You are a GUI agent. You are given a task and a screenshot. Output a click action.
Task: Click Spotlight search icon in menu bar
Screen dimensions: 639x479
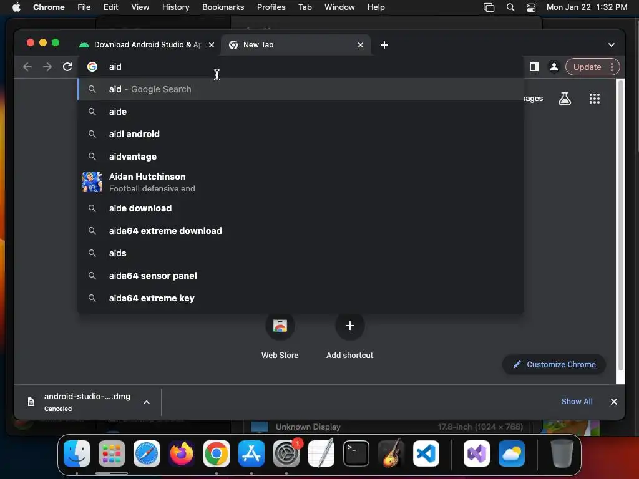coord(510,7)
